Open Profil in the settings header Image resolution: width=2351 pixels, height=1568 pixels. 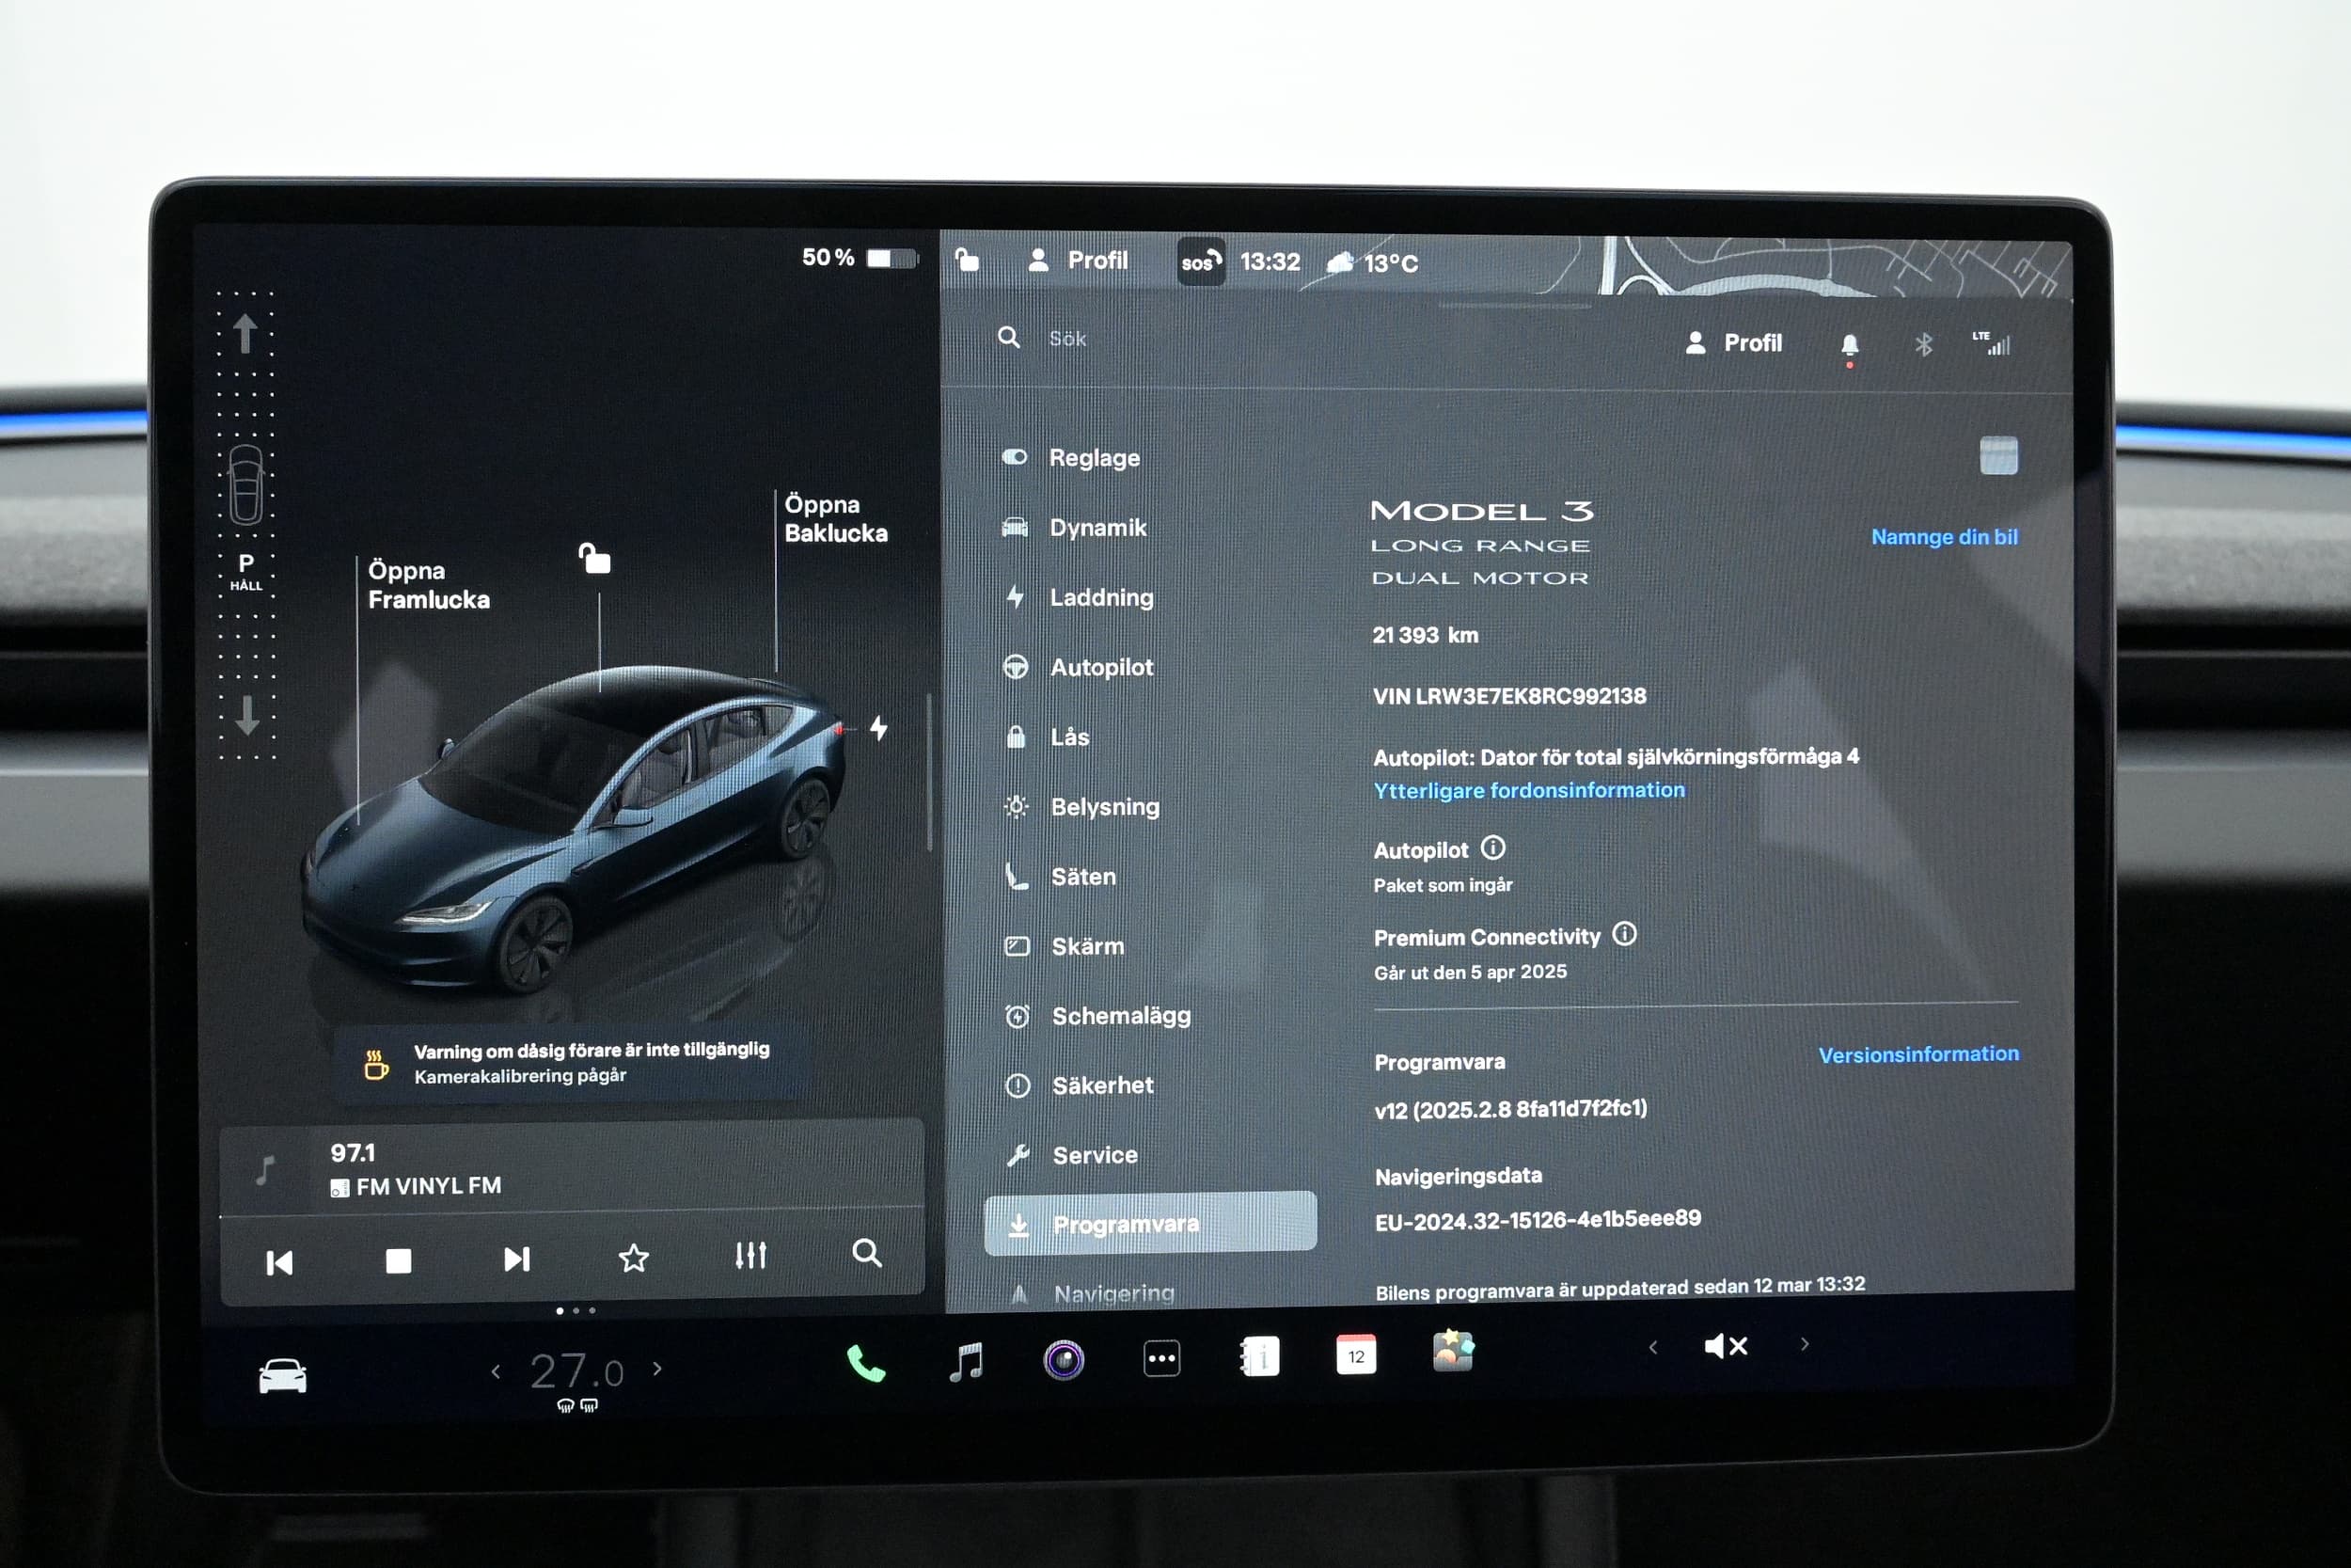(x=1733, y=343)
